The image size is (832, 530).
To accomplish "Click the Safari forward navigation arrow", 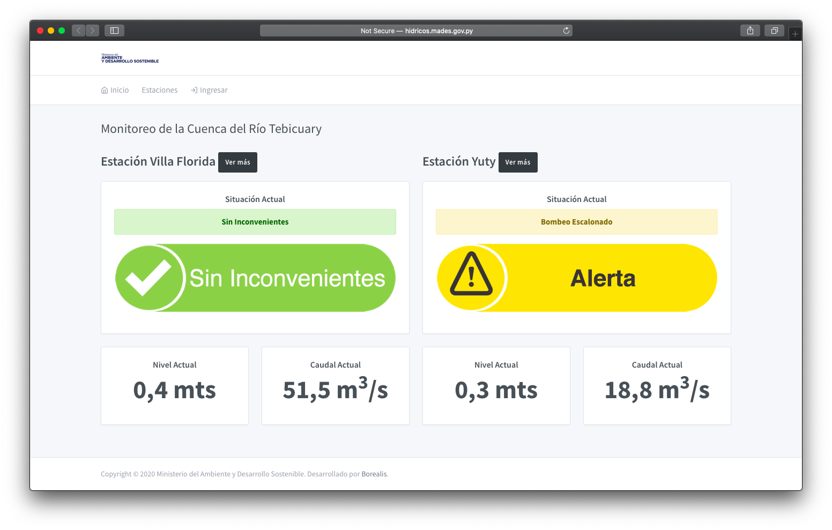I will [x=93, y=31].
